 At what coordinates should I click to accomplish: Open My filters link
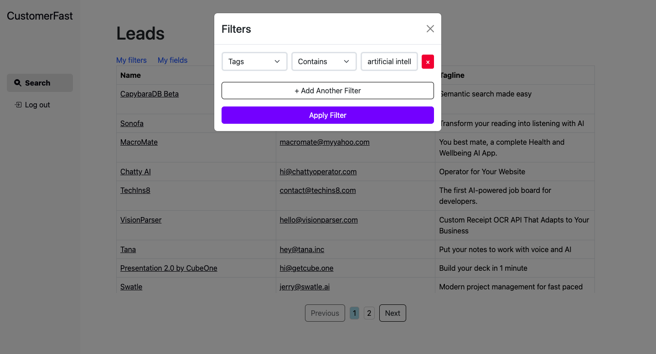tap(131, 60)
